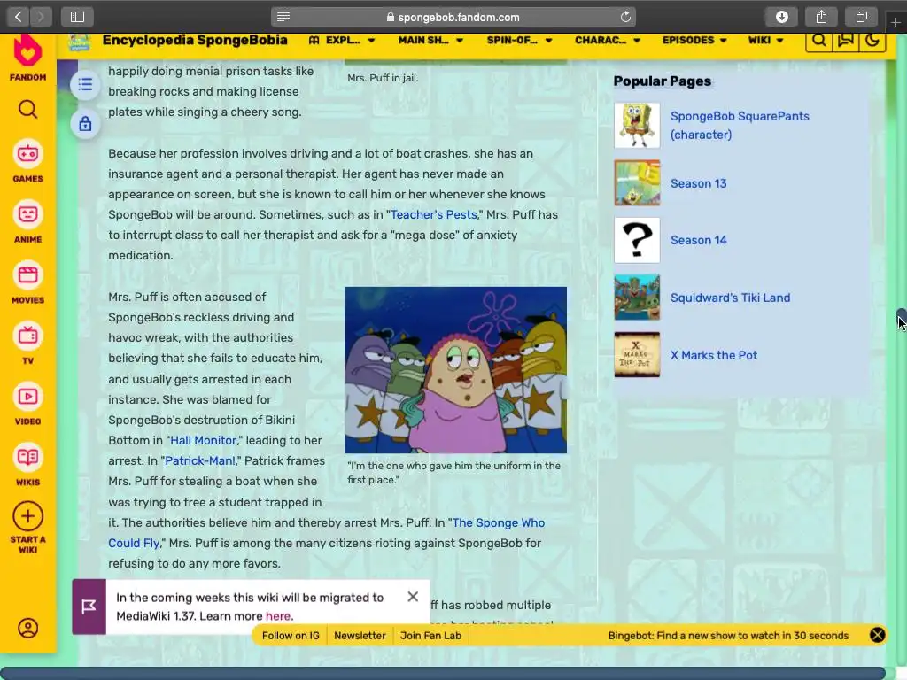Click the migration notice flag icon
The height and width of the screenshot is (680, 907).
(x=89, y=607)
